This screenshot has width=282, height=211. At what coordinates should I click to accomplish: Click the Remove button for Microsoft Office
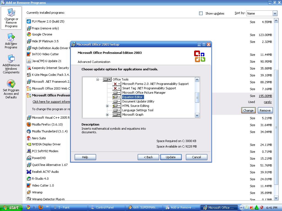pos(265,110)
